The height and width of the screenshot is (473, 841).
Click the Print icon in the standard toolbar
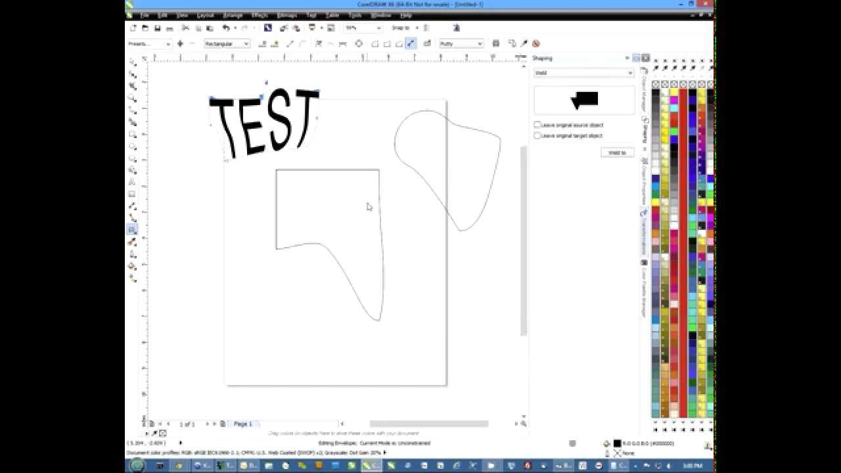(170, 28)
